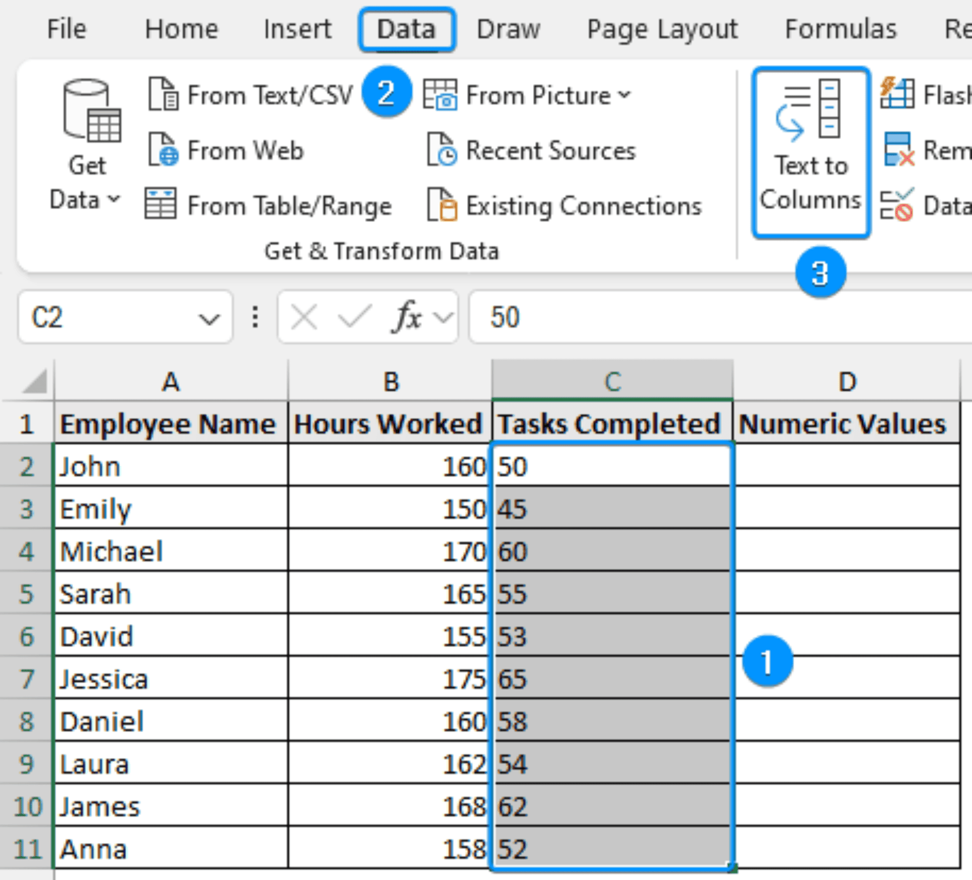Click the From Text/CSV icon
Screen dimensions: 972x880
click(x=163, y=94)
